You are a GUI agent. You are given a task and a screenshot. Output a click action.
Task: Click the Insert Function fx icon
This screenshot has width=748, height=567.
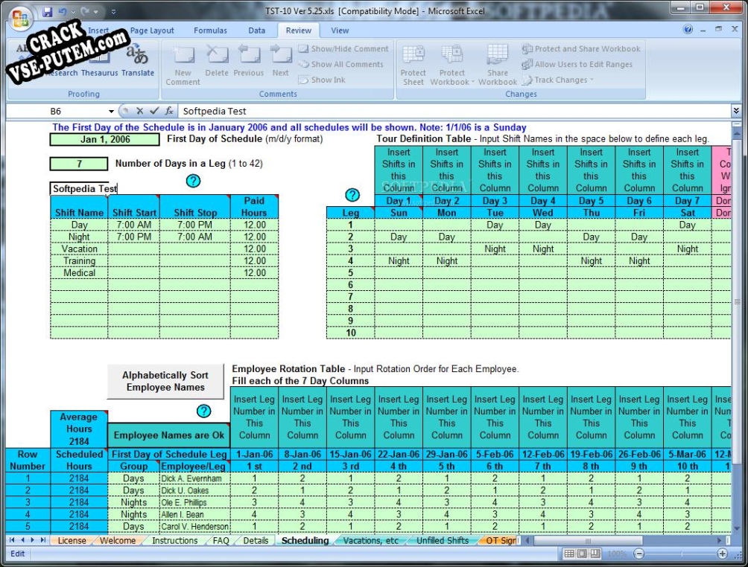pos(169,111)
